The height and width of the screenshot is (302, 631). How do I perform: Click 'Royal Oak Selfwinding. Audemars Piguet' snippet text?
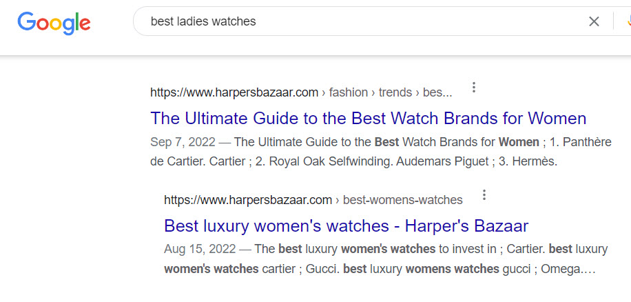378,161
